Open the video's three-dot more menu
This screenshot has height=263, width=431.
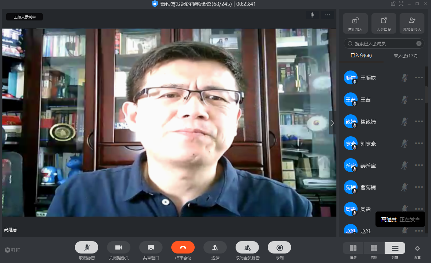point(327,15)
